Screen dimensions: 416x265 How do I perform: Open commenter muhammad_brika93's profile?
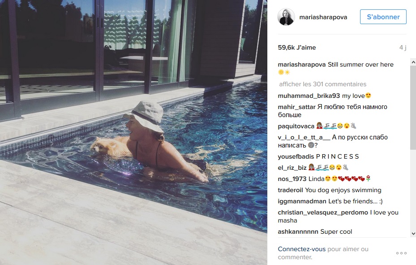tap(309, 96)
